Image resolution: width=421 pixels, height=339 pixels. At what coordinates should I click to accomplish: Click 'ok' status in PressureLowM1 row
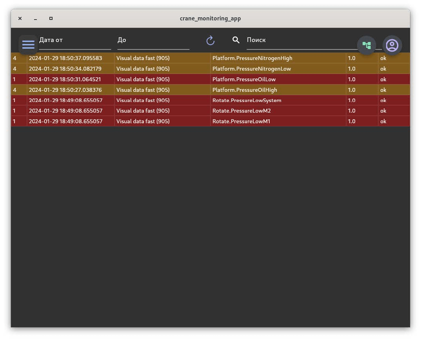(383, 121)
